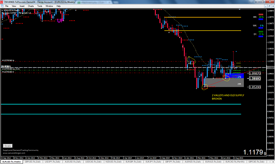Viewport: 275px width, 164px height.
Task: Switch to the EURUSD.fix,Weekly chart tab
Action: coord(11,162)
